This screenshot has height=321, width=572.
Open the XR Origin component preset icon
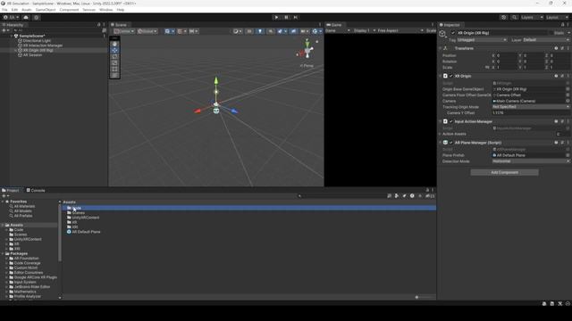[x=562, y=76]
